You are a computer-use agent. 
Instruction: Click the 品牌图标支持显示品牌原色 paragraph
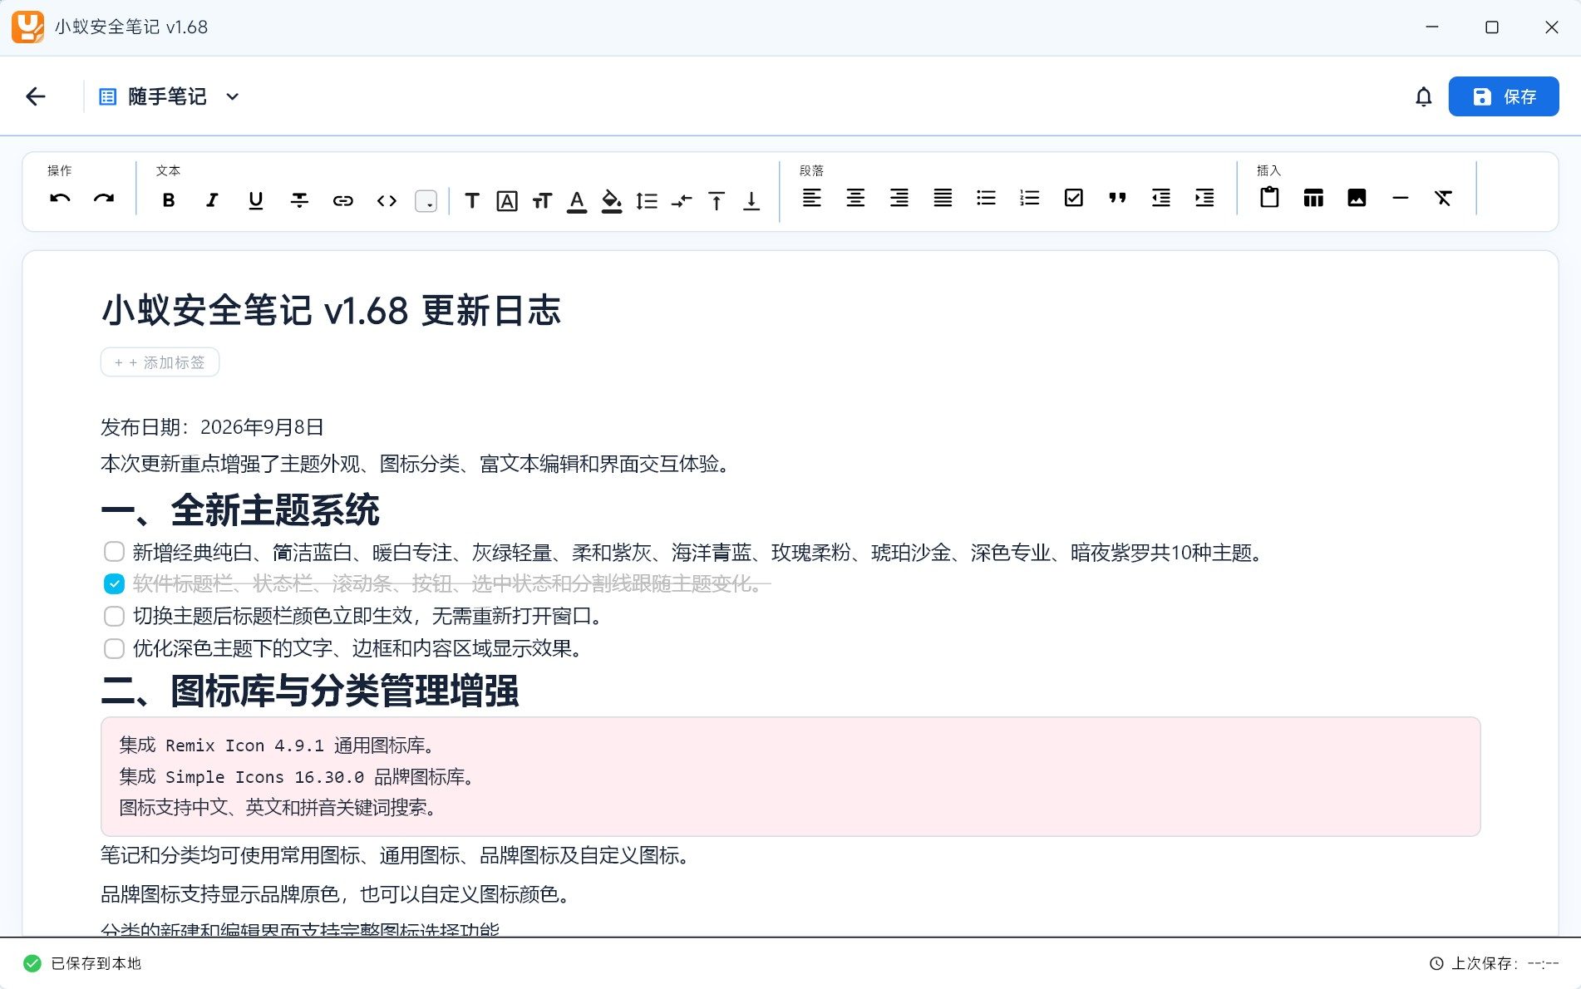(x=337, y=894)
